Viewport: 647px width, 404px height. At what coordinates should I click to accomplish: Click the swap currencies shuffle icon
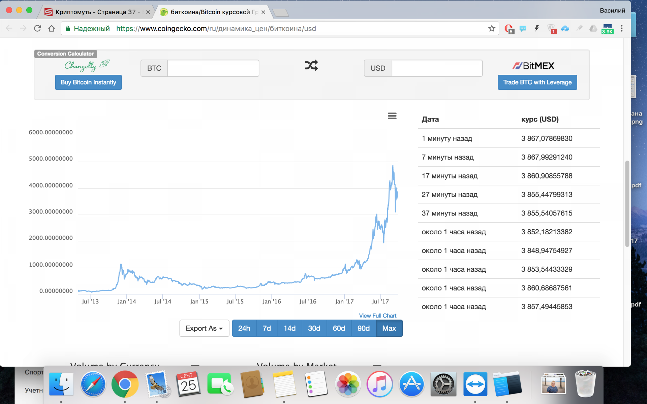[311, 65]
